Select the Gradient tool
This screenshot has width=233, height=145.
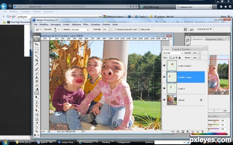point(37,89)
